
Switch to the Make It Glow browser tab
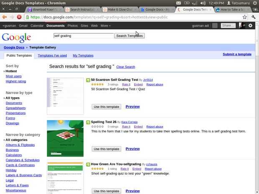point(119,10)
